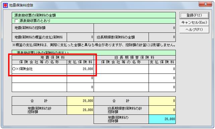This screenshot has width=215, height=129.
Task: Click the cyan 地震保険料の控除額 20,000 result
Action: 162,119
